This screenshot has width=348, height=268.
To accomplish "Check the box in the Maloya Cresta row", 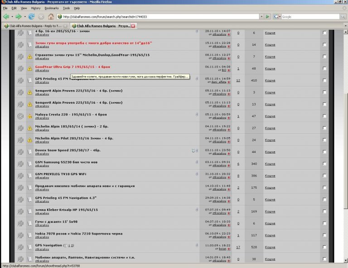I will 324,116.
